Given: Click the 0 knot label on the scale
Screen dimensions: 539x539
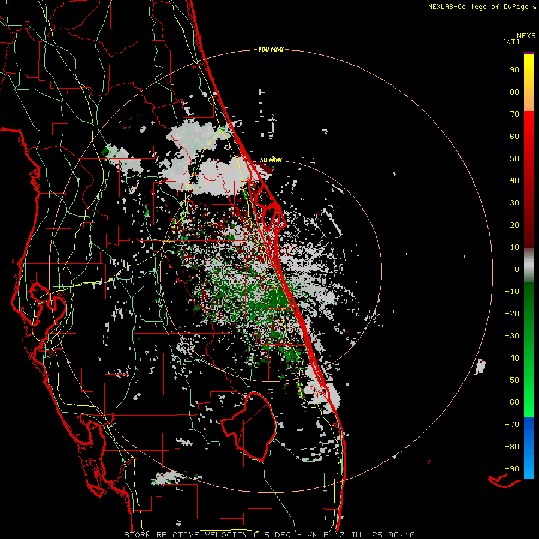Looking at the screenshot, I should pyautogui.click(x=517, y=269).
